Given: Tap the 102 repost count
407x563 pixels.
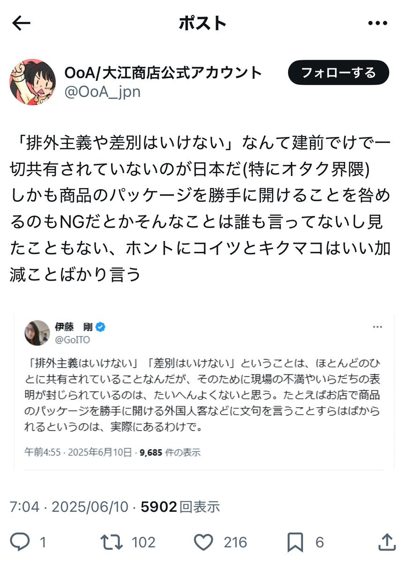Looking at the screenshot, I should (143, 543).
